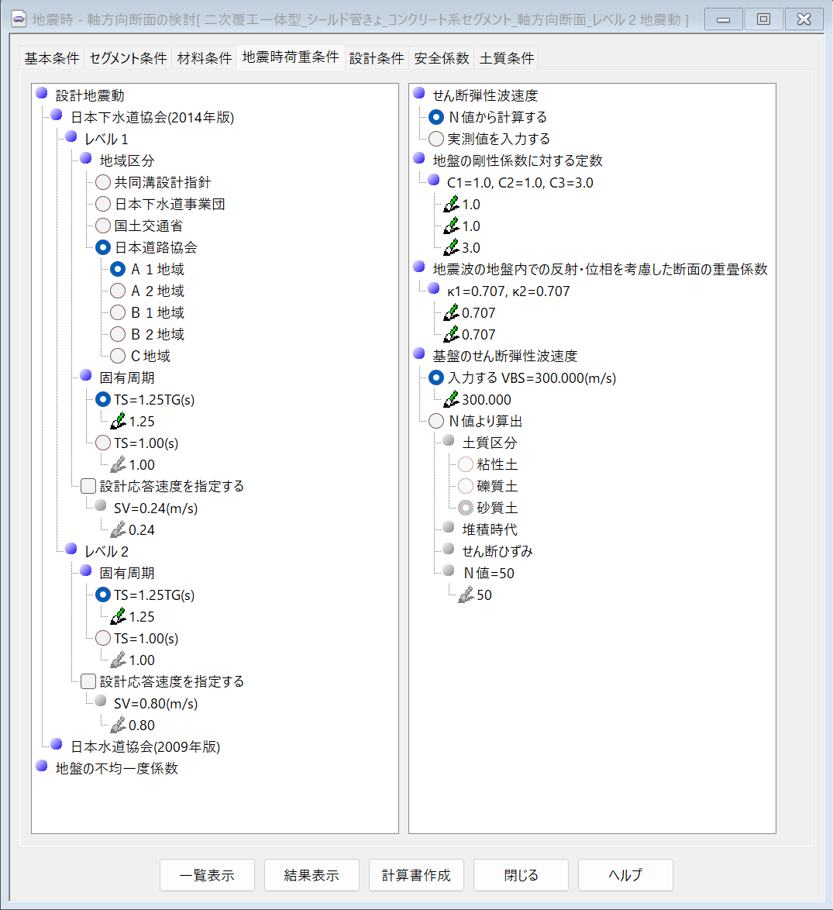Image resolution: width=833 pixels, height=910 pixels.
Task: Switch to the 土質条件 tab
Action: click(507, 58)
